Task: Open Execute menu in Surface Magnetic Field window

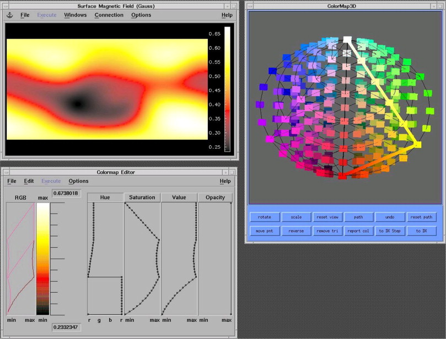Action: pos(47,15)
